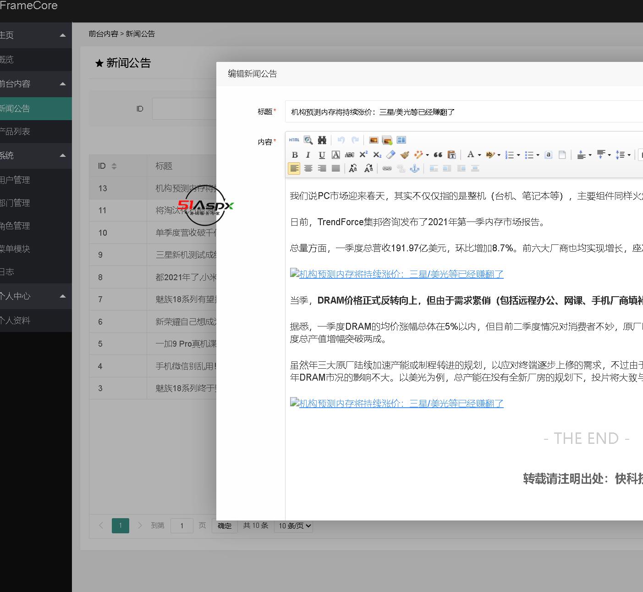Pick the font color A button

coord(470,155)
